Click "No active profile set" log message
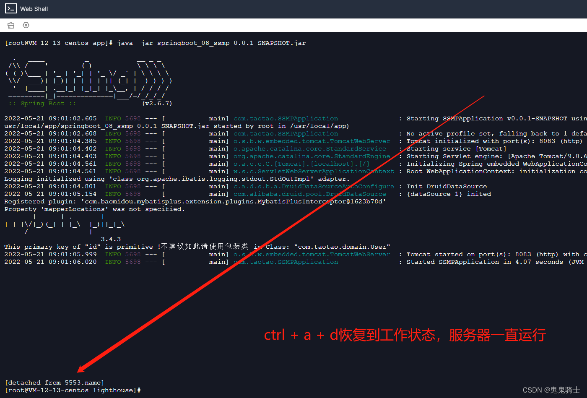Viewport: 587px width, 398px height. 496,133
